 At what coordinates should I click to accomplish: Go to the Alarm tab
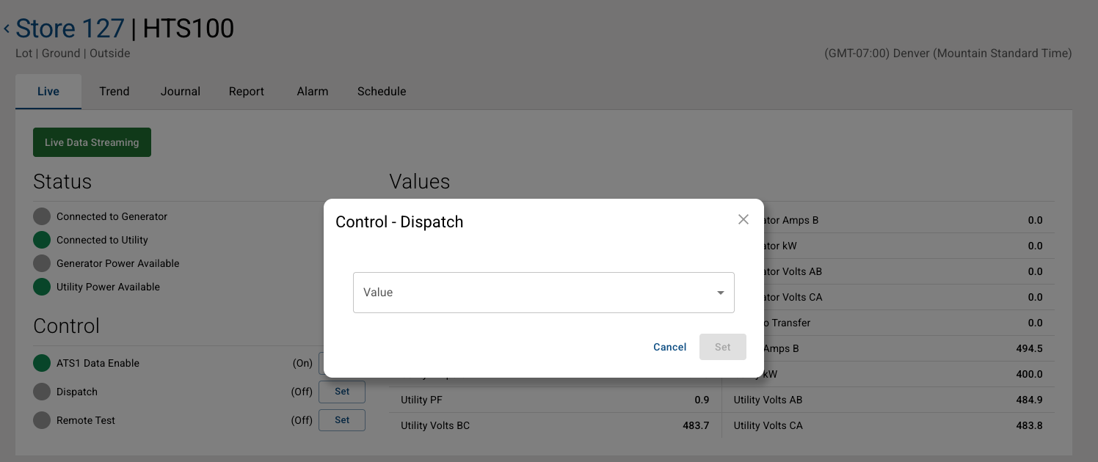point(313,92)
